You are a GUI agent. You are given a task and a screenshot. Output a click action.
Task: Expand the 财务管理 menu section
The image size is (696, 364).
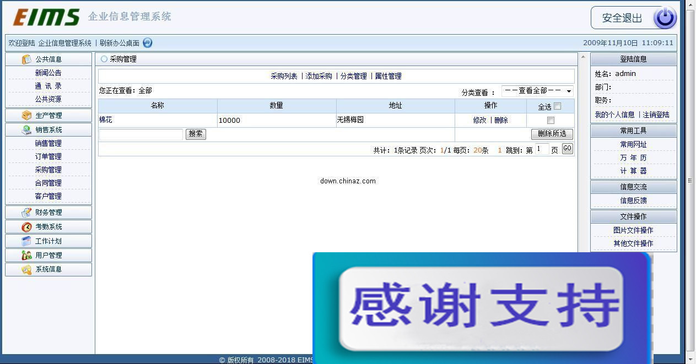[48, 212]
